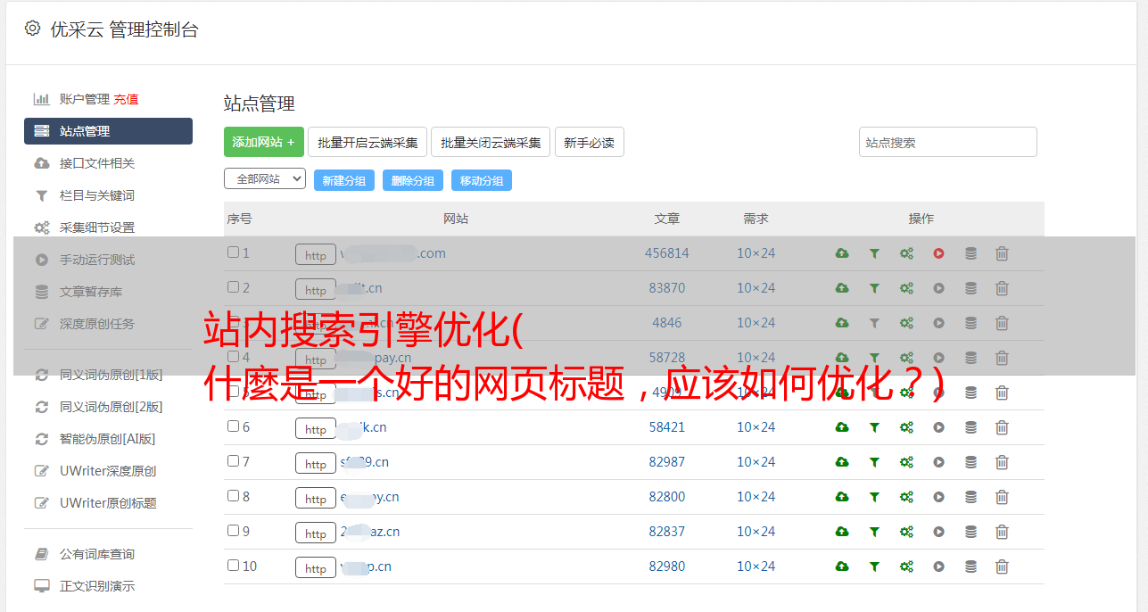Click the green 添加网站 + button

click(x=264, y=142)
